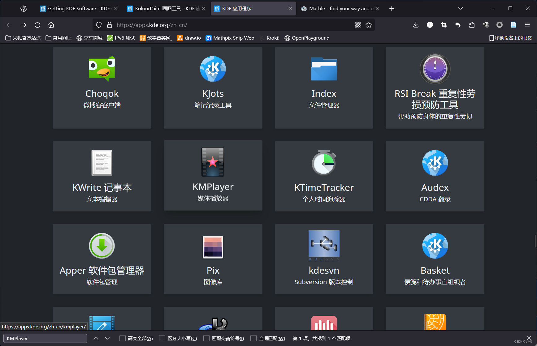Image resolution: width=537 pixels, height=346 pixels.
Task: Click find next match arrow
Action: (x=107, y=338)
